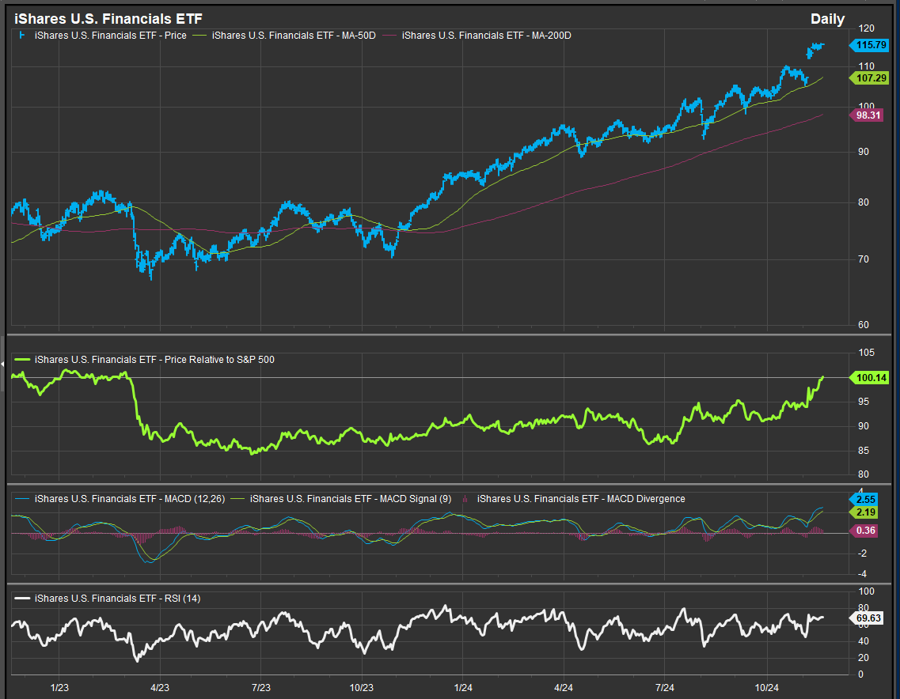Click the 98.31 MA-200D value tag
The image size is (900, 699).
(870, 115)
